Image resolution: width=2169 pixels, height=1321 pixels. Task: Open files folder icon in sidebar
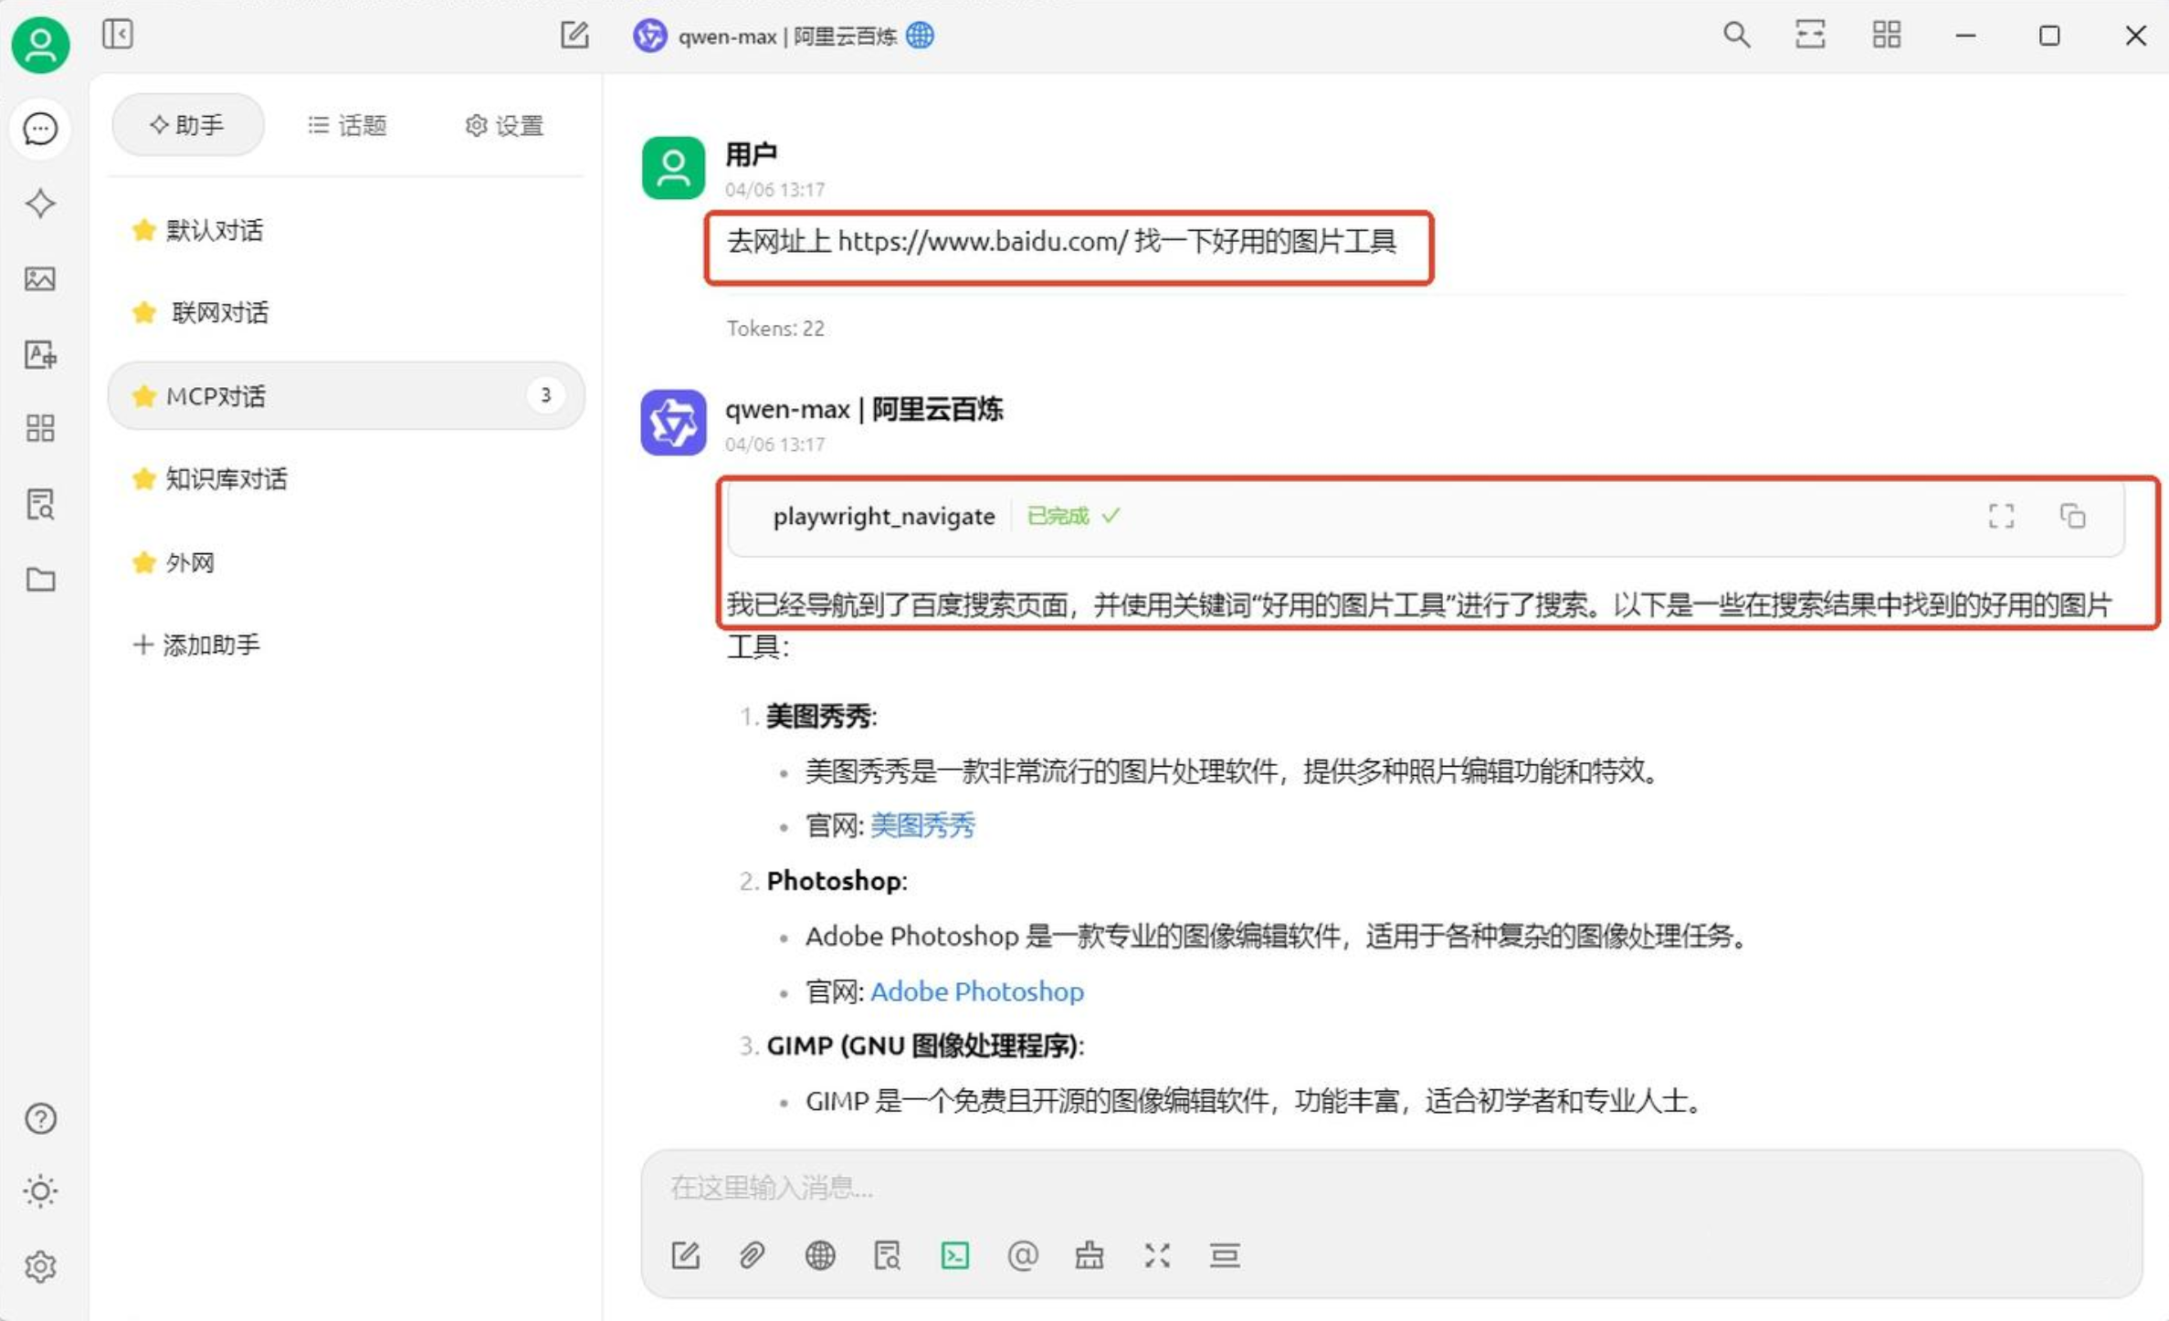[x=40, y=580]
